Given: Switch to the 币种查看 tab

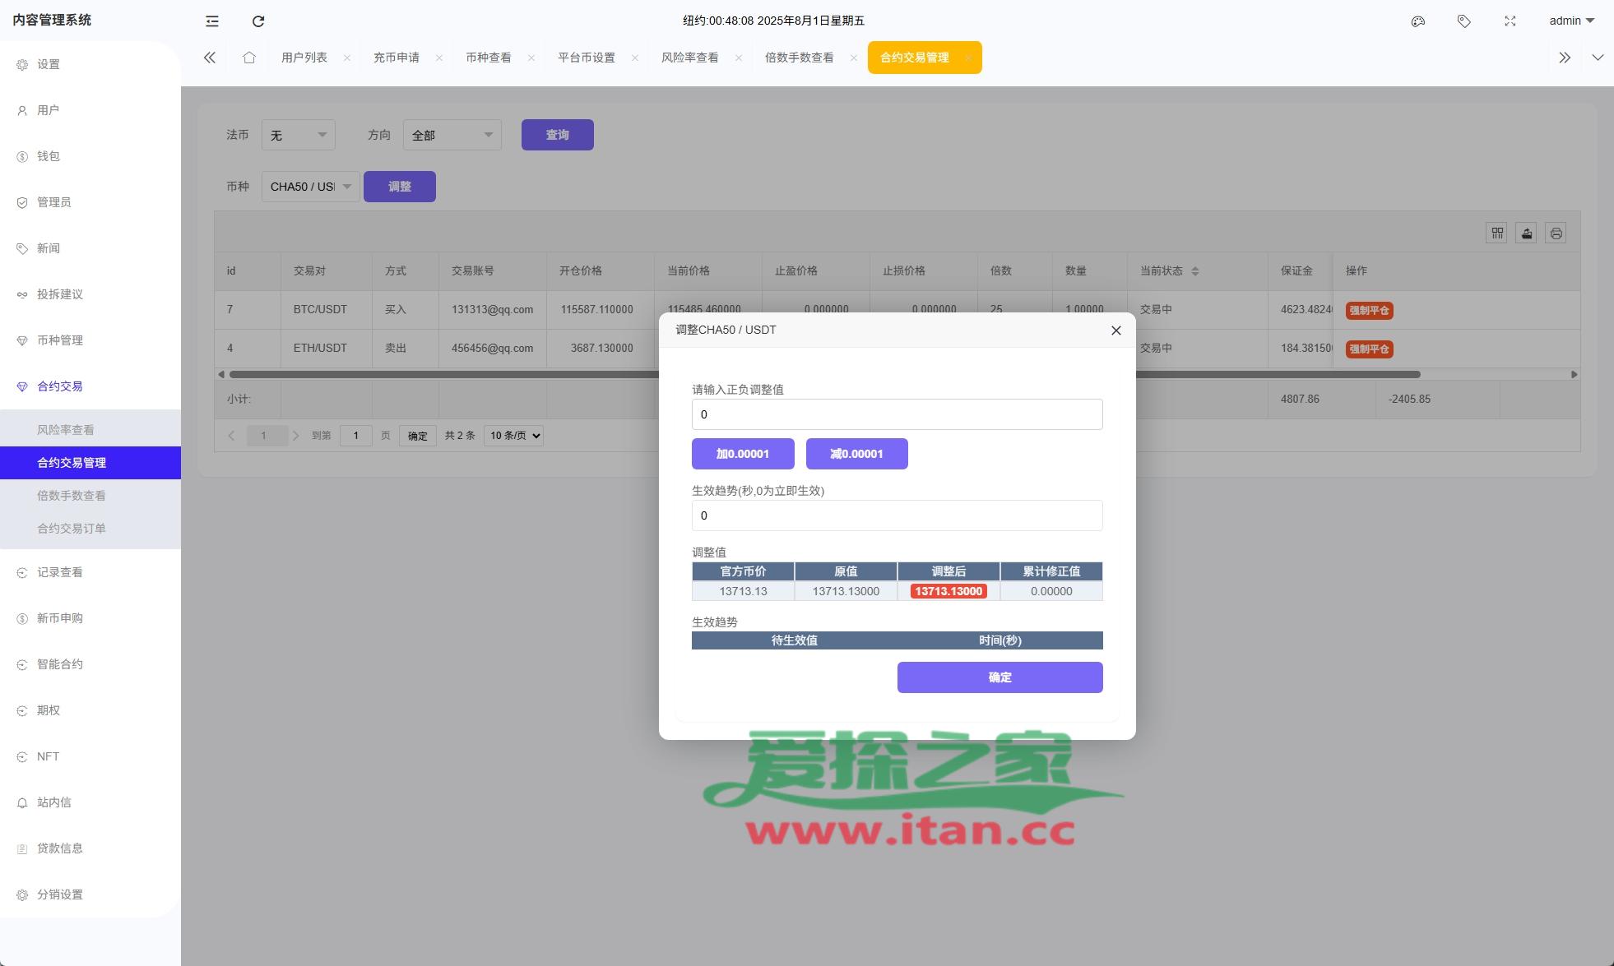Looking at the screenshot, I should point(489,58).
